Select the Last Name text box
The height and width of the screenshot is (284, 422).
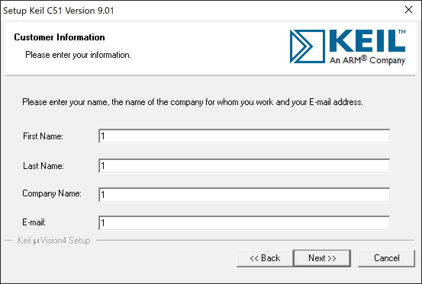(x=244, y=166)
